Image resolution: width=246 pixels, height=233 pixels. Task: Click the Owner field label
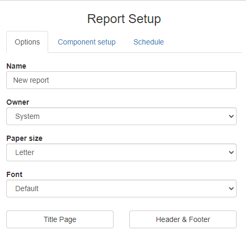(18, 102)
